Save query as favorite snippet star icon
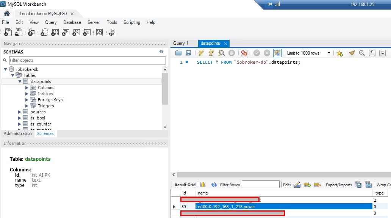This screenshot has height=218, width=391. [x=339, y=53]
